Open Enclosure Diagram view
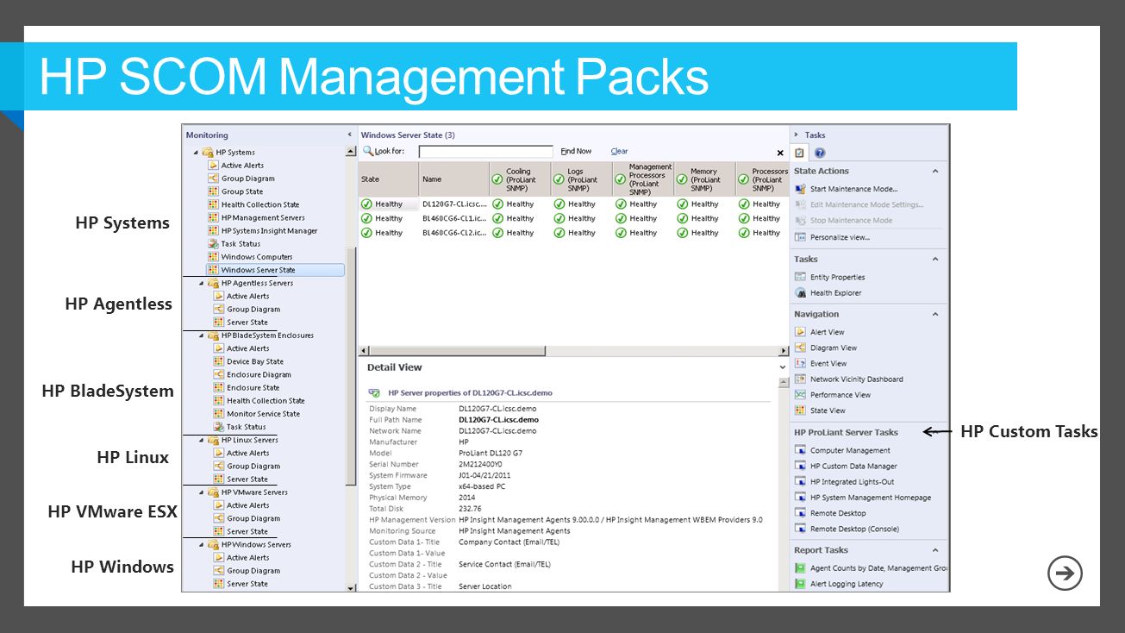The width and height of the screenshot is (1125, 633). (x=259, y=374)
